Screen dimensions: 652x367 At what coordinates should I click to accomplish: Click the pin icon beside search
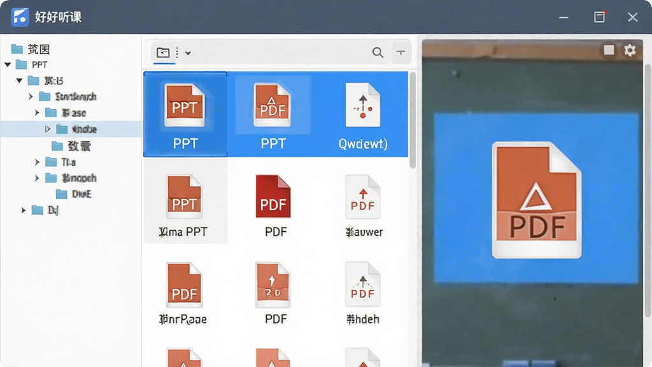coord(401,52)
